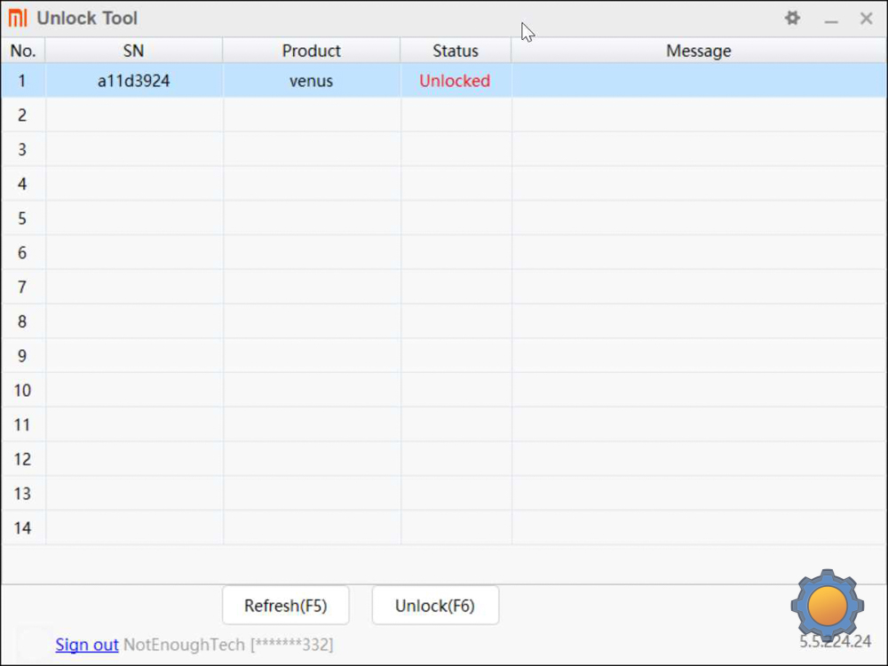
Task: Click the Product column header
Action: tap(311, 51)
